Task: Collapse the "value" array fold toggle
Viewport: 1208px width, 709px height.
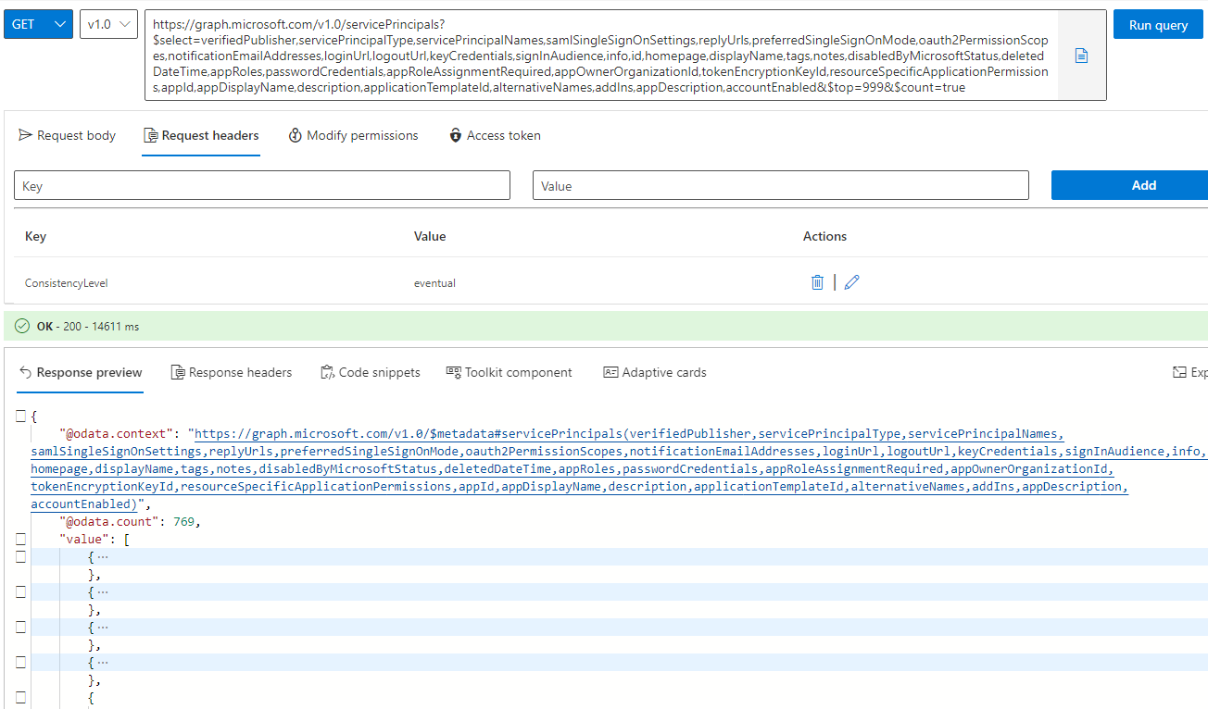Action: tap(20, 539)
